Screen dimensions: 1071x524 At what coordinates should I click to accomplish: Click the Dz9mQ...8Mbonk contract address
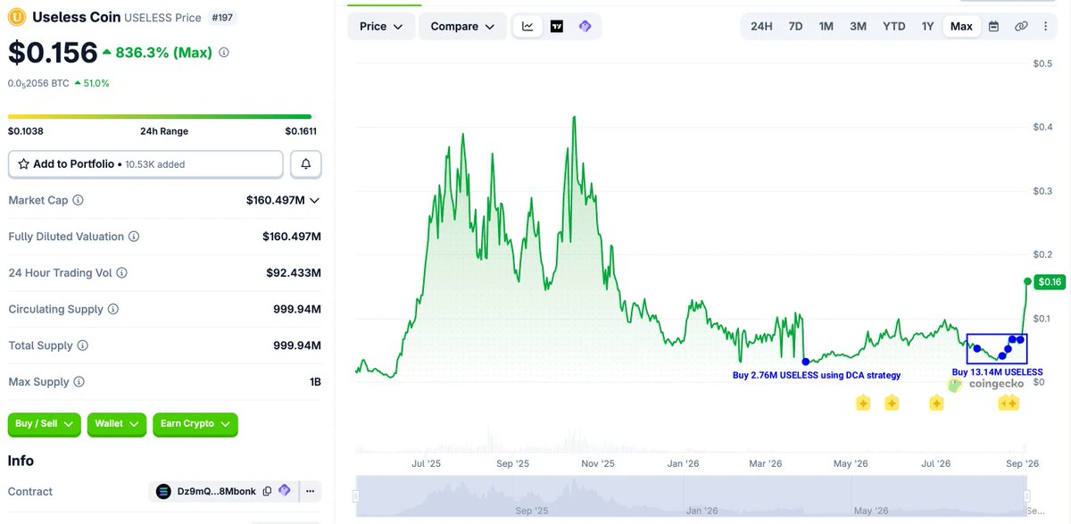215,491
